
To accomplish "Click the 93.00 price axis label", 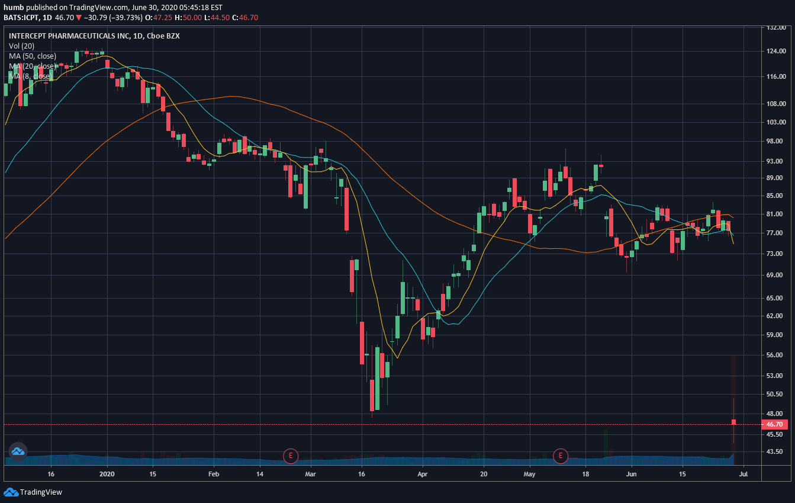I will click(x=775, y=161).
